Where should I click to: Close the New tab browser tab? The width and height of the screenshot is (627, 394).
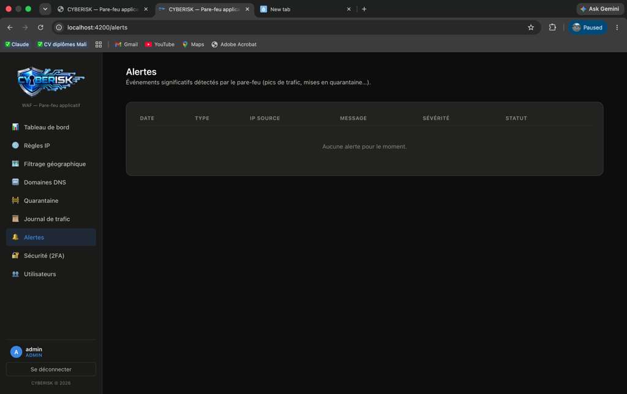[348, 9]
